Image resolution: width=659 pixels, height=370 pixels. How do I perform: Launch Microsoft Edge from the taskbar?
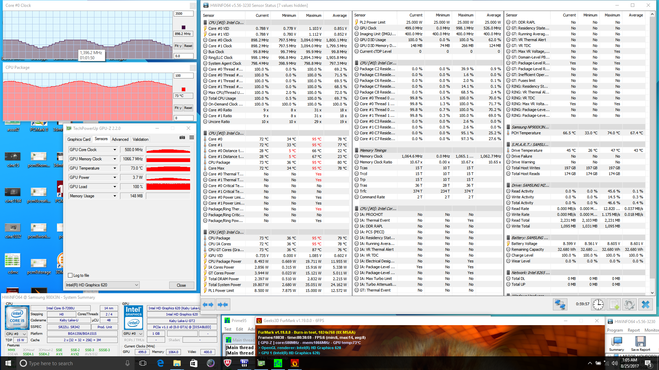(x=160, y=363)
